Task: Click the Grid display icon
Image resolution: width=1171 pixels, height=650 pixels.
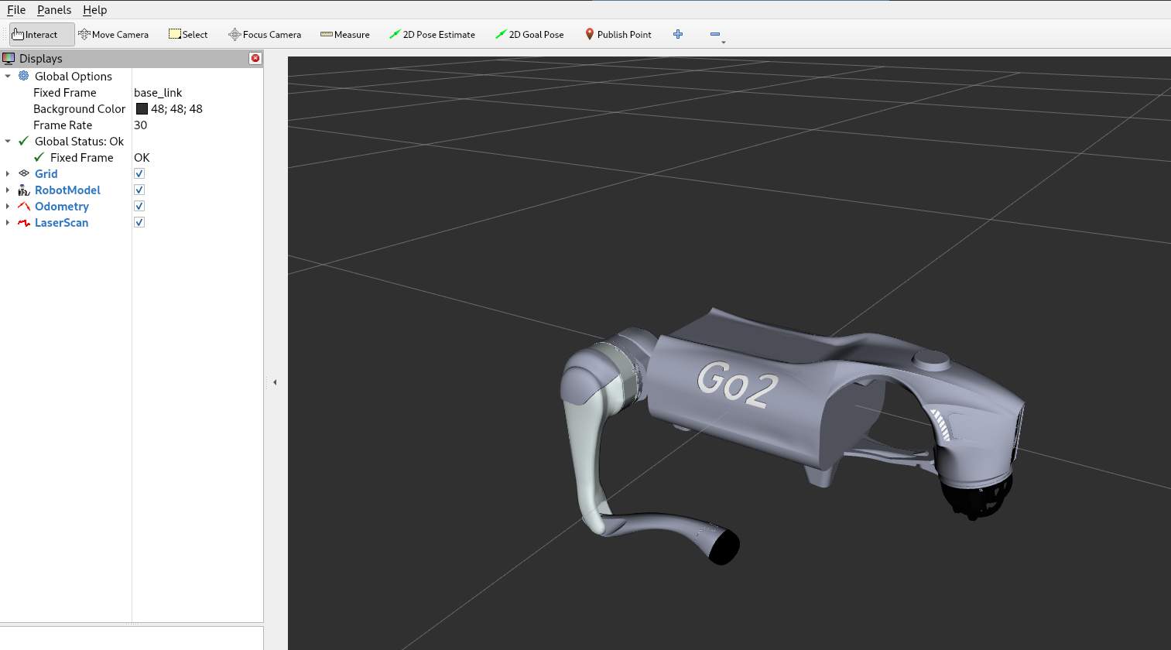Action: point(24,173)
